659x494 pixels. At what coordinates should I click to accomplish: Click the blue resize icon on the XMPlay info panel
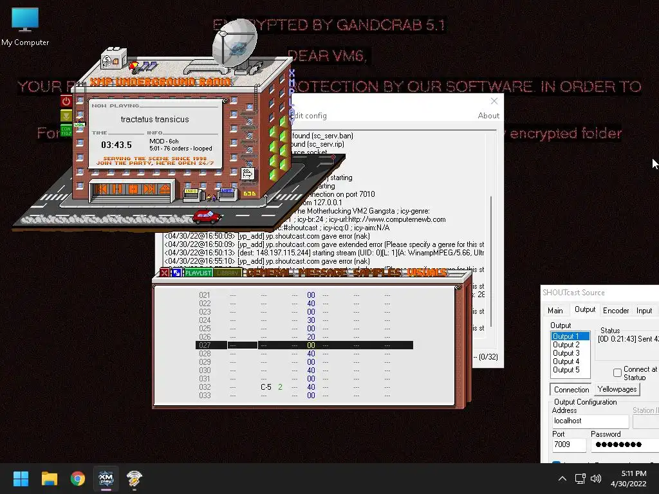[176, 273]
